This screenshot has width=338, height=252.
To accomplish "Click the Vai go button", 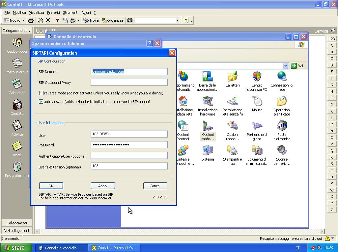I will (x=297, y=66).
